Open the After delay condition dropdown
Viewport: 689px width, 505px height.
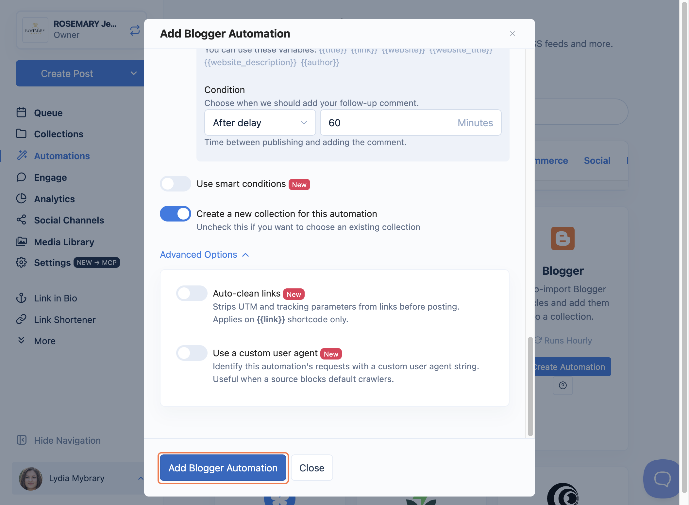coord(260,123)
